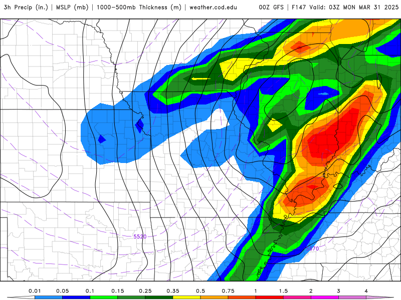Click the 0.25 legend value
This screenshot has height=300, width=401.
click(x=145, y=291)
